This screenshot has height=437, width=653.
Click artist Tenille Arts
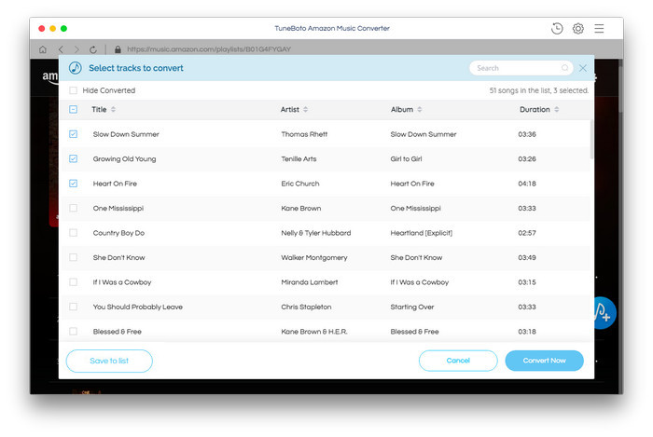click(299, 158)
